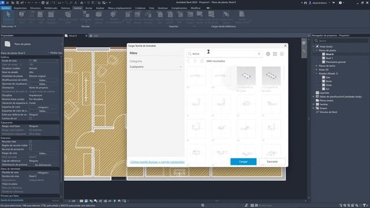
Task: Open the Seleccionar dropdown under the ribbon
Action: coord(9,27)
